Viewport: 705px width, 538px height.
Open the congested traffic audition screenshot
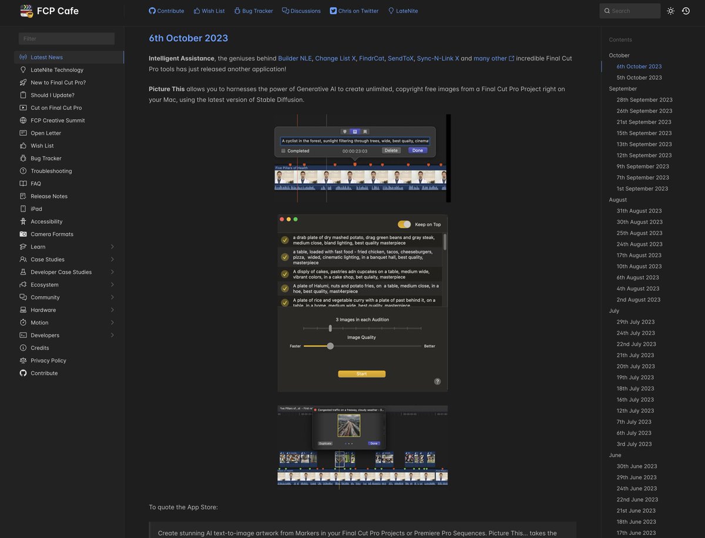pyautogui.click(x=362, y=446)
